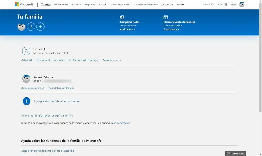Click the Más información link

point(121,123)
